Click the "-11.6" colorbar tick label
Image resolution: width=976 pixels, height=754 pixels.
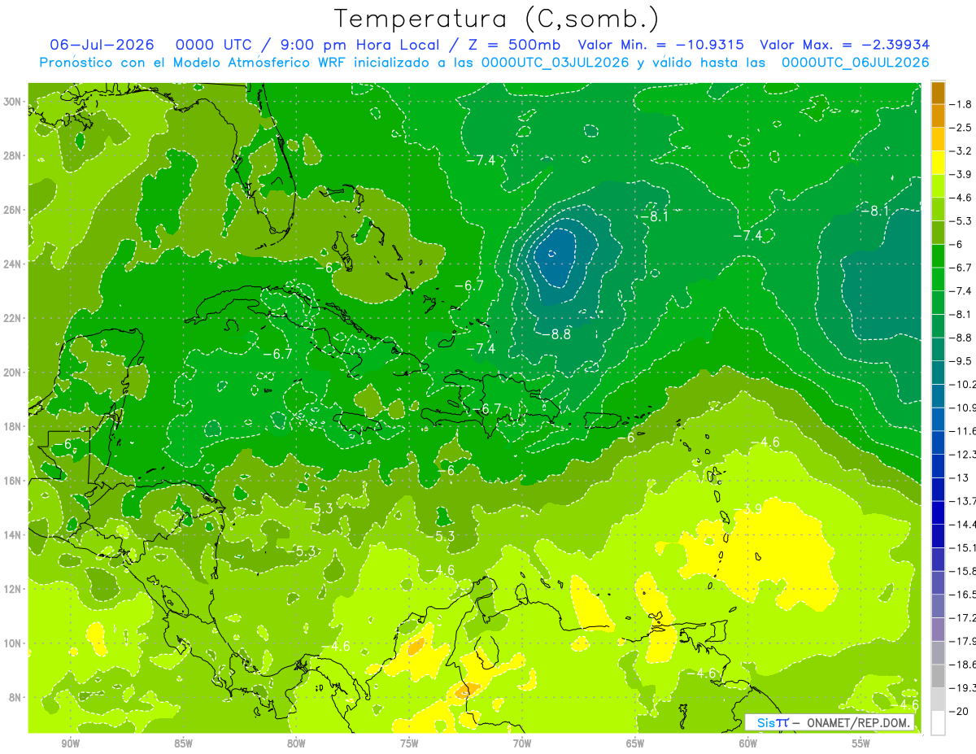(963, 431)
